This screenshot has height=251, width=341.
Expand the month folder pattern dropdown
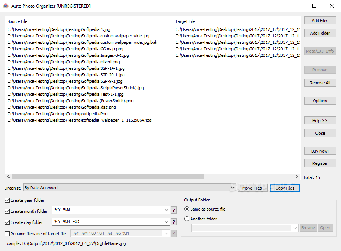click(x=167, y=210)
